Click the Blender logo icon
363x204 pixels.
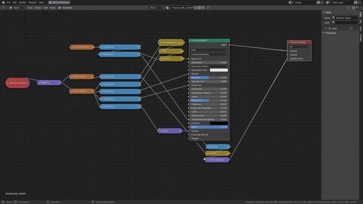point(3,2)
